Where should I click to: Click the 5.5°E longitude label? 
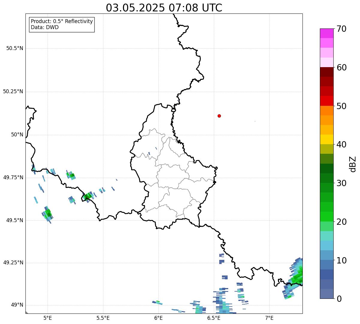[x=103, y=318]
